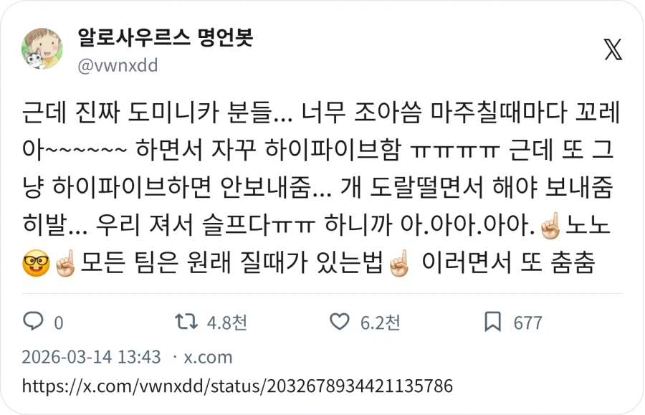
Task: Like the tweet with the heart icon
Action: pyautogui.click(x=340, y=322)
